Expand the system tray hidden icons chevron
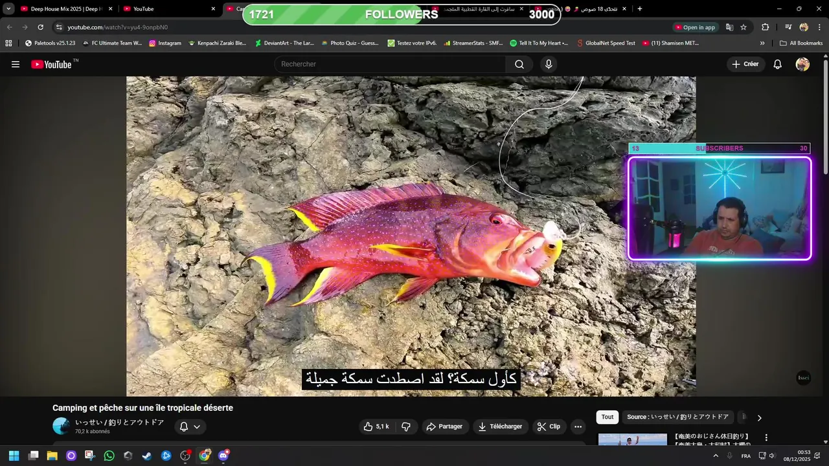829x466 pixels. (716, 456)
